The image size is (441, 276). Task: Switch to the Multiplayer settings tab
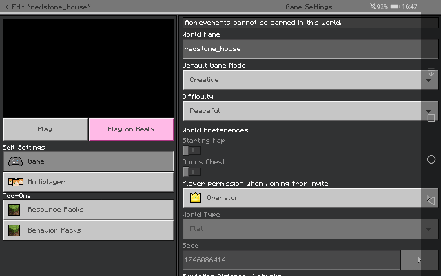(x=89, y=182)
